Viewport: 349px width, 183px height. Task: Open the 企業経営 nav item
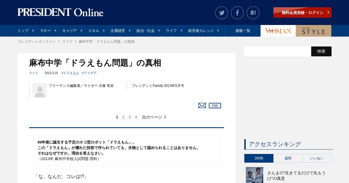118,31
